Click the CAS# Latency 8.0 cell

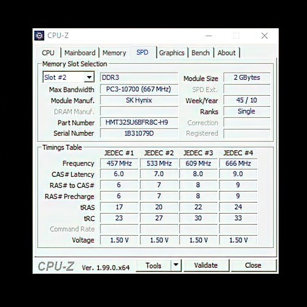[x=198, y=174]
